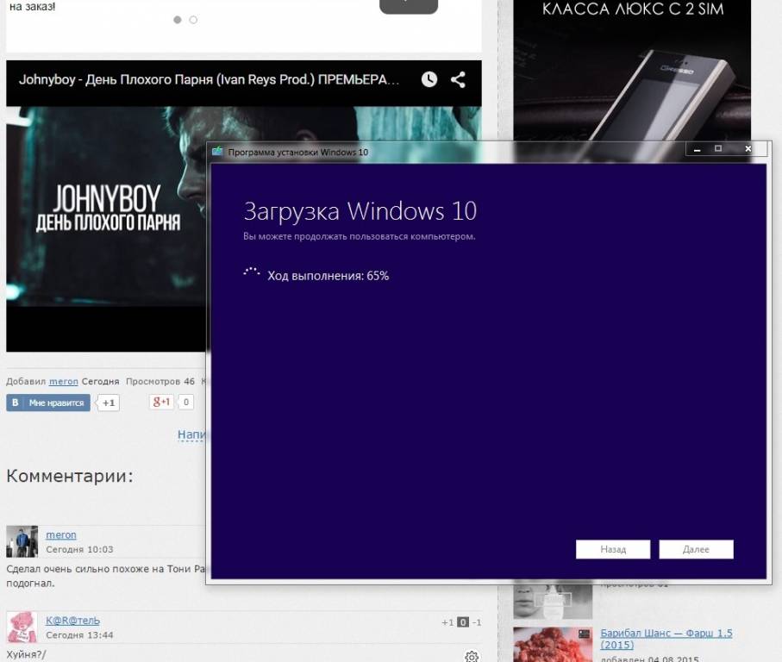Click the VK 'Мне нравится' like button
Screen dimensions: 782x662
pos(48,403)
